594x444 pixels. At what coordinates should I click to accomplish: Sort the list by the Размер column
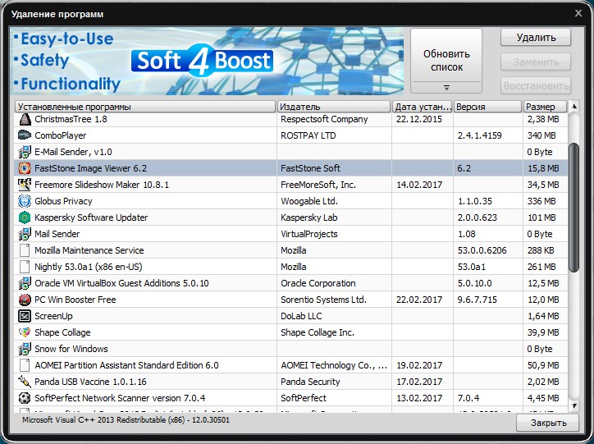(x=545, y=107)
